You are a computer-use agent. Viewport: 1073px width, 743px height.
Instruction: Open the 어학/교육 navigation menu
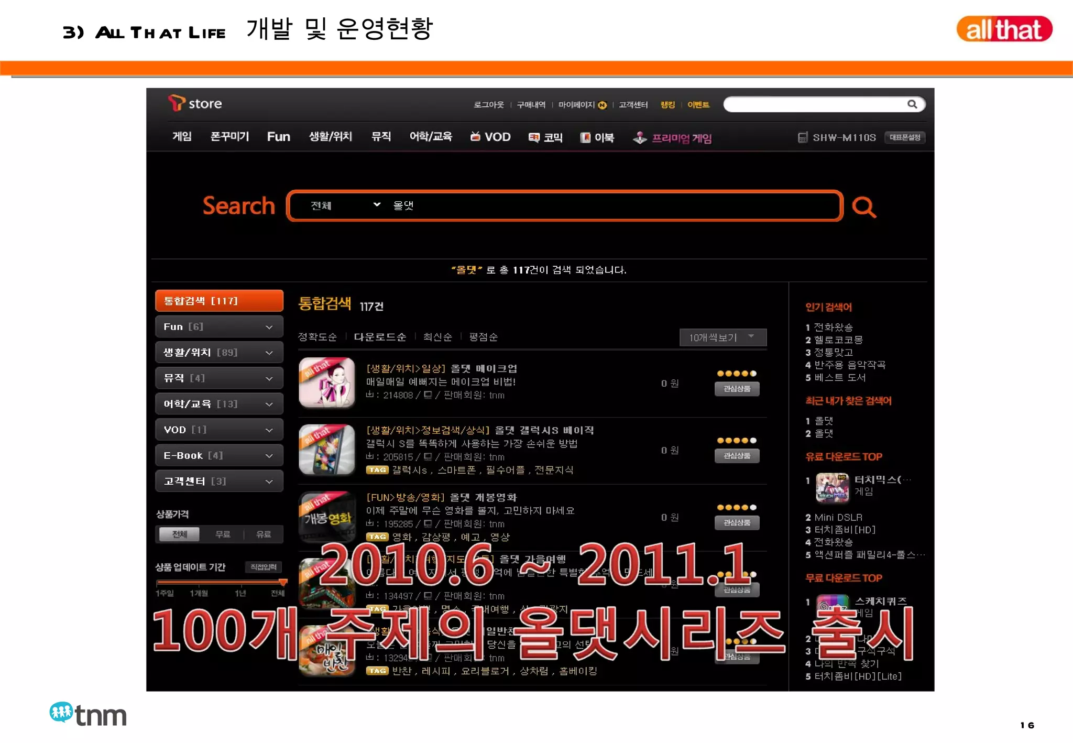pos(431,136)
